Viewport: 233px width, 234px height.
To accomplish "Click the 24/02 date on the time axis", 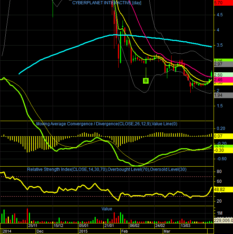I will pyautogui.click(x=160, y=226).
